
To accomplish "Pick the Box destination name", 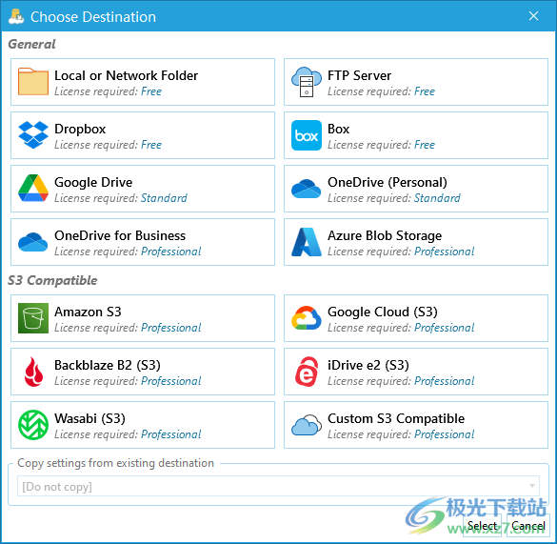I will point(339,129).
